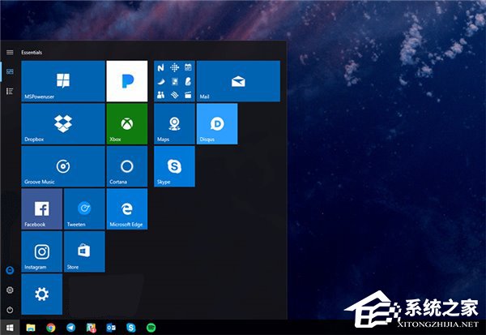The height and width of the screenshot is (335, 486).
Task: Open Settings from the Start sidebar gear
Action: tap(10, 290)
